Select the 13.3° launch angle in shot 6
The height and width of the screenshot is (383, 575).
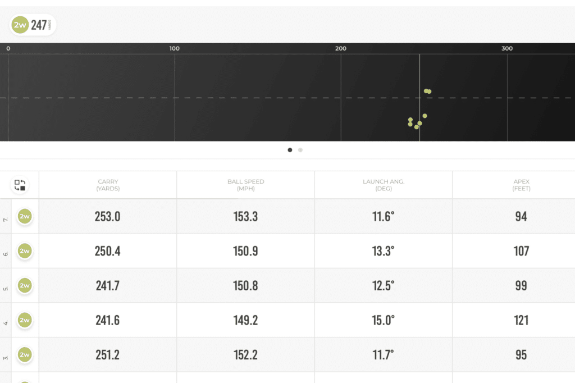(383, 251)
